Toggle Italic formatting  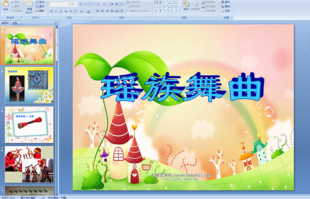[x=56, y=11]
